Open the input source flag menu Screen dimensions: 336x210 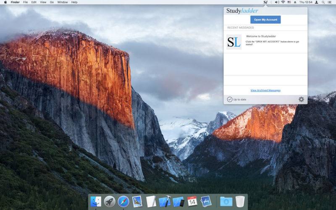coord(289,2)
